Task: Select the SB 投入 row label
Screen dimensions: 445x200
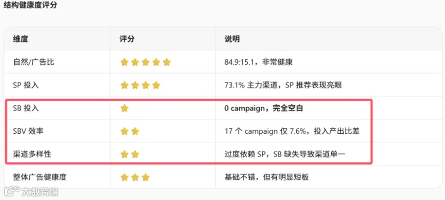Action: coord(26,108)
